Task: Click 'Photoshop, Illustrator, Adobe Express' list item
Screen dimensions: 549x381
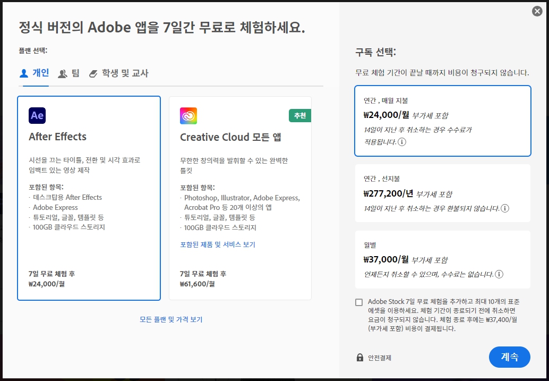Action: tap(242, 202)
